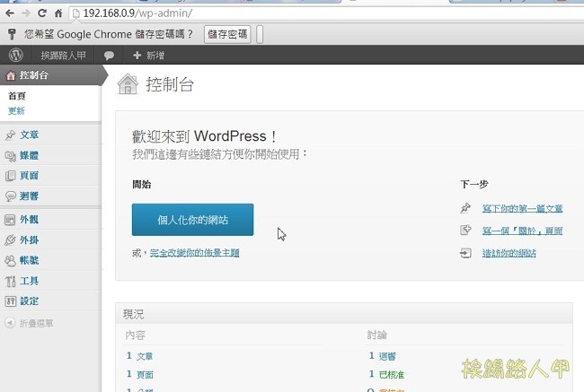Click the 現況 widget title bar
The image size is (584, 392).
tap(344, 314)
